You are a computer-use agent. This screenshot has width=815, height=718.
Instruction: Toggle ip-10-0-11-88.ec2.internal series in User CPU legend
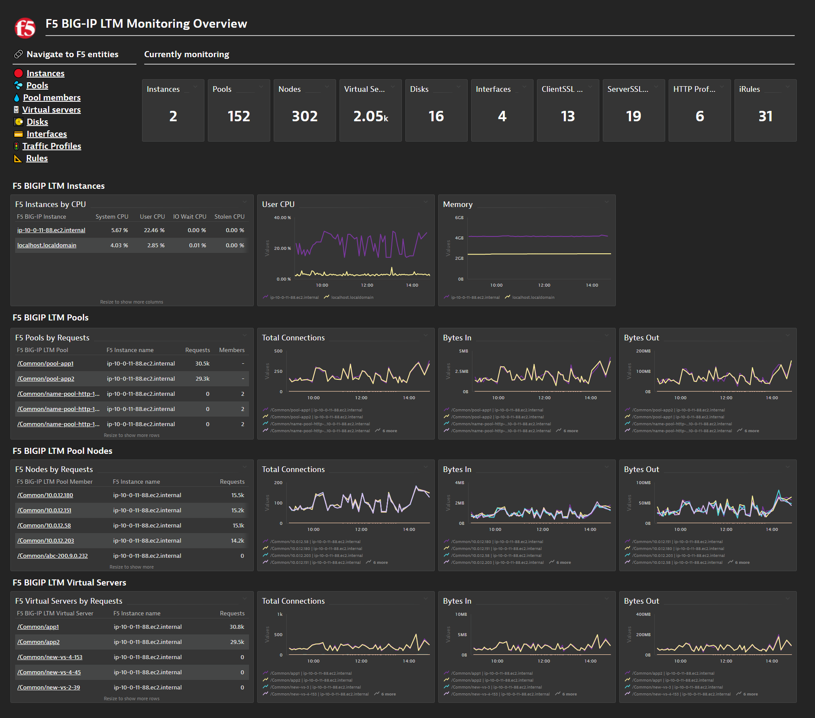click(x=291, y=297)
